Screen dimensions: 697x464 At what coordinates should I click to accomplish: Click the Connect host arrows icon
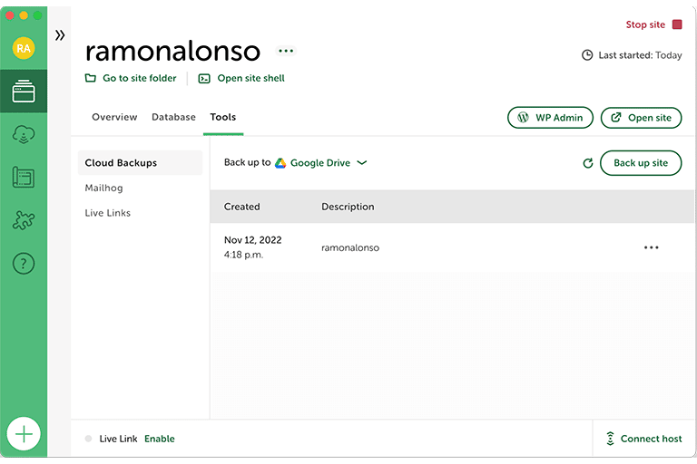point(610,439)
